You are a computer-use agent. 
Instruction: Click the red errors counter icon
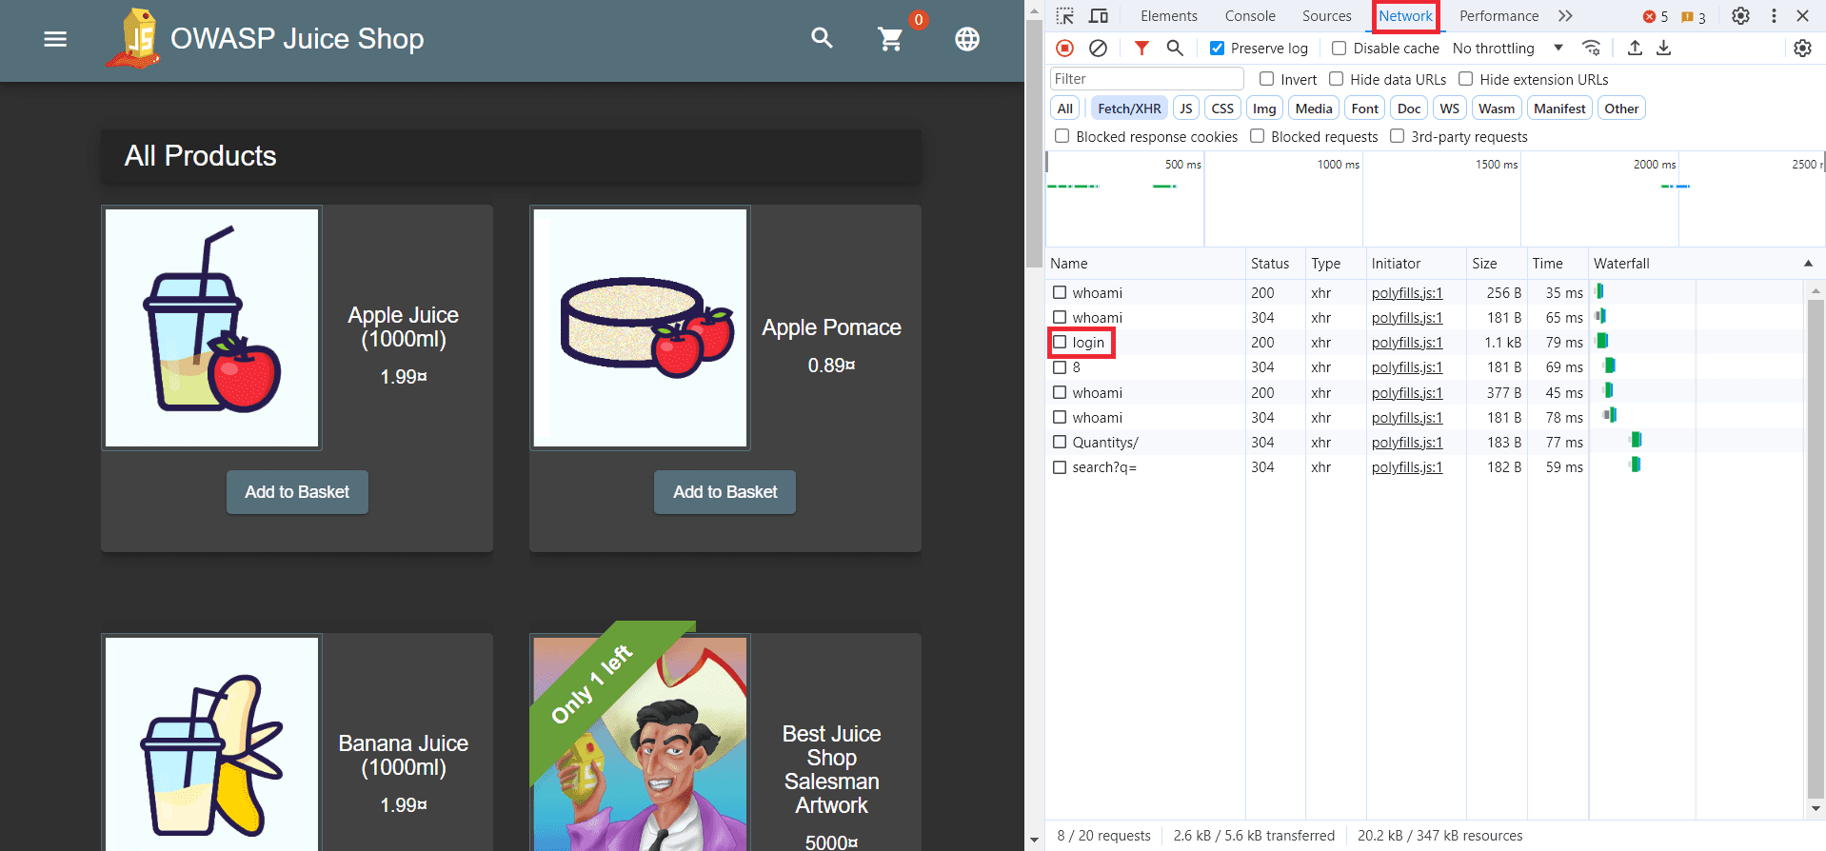click(1655, 16)
